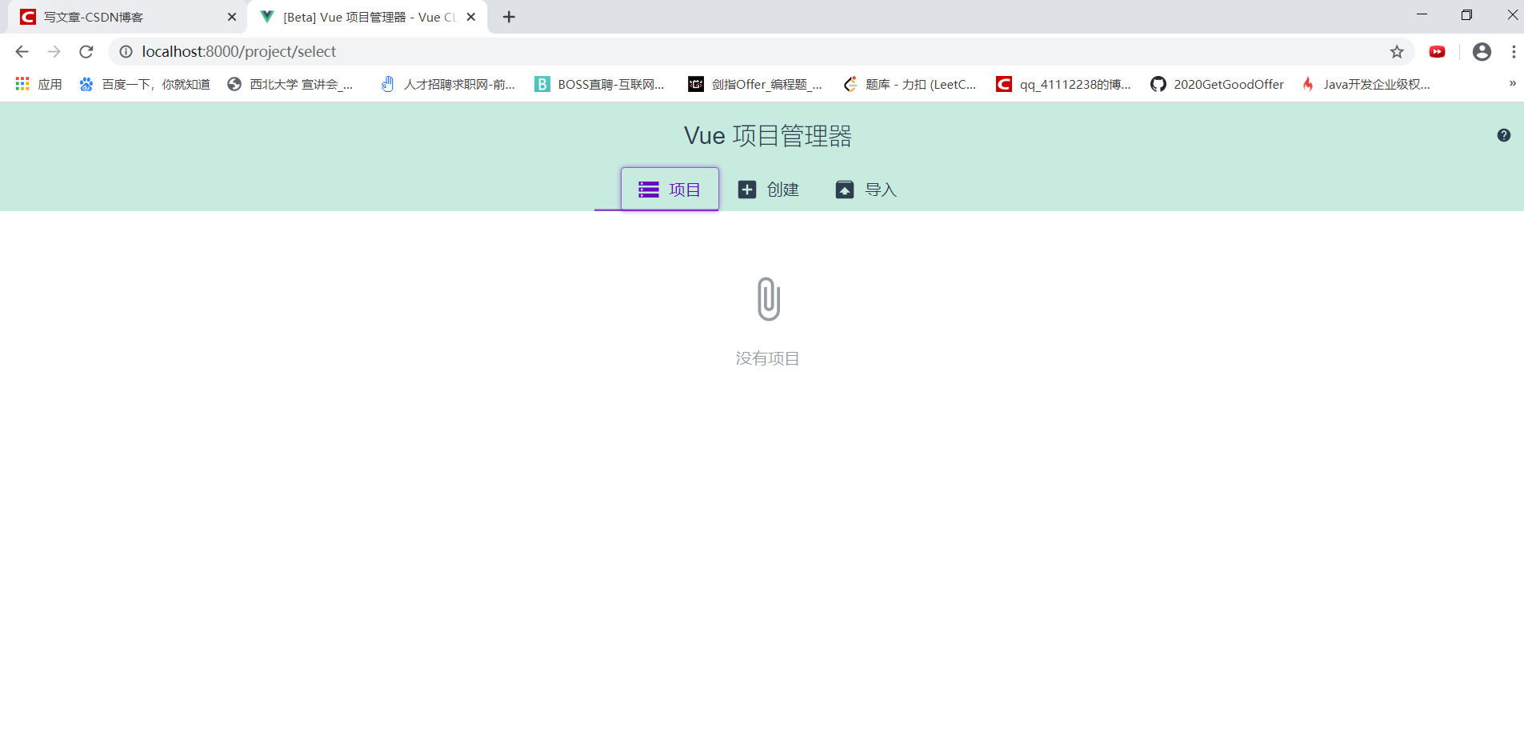The image size is (1524, 743).
Task: Click the 没有项目 empty message
Action: click(x=768, y=358)
